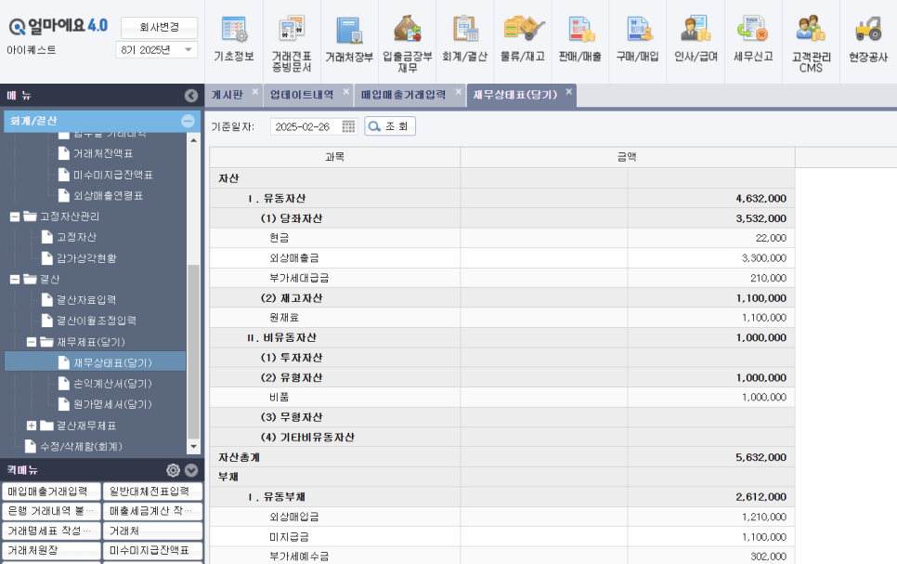
Task: Open the 회계/결산 toolbar icon
Action: point(465,40)
